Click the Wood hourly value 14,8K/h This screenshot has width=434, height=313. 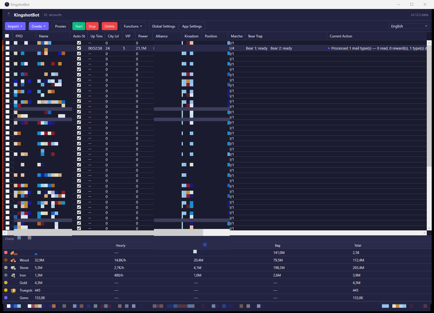pos(120,260)
